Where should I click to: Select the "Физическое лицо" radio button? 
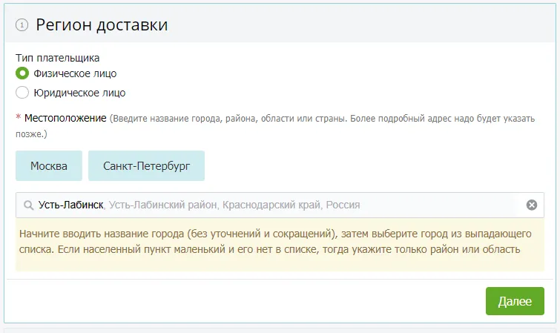click(22, 73)
